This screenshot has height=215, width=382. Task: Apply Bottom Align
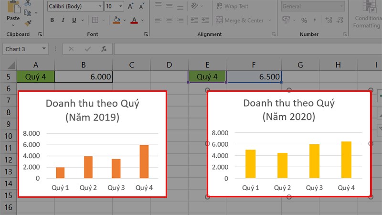[180, 7]
